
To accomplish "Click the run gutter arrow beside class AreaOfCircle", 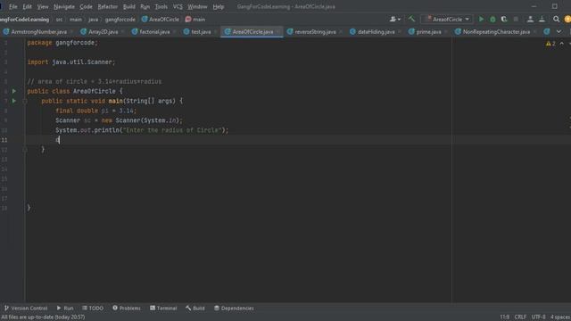I will (x=14, y=91).
